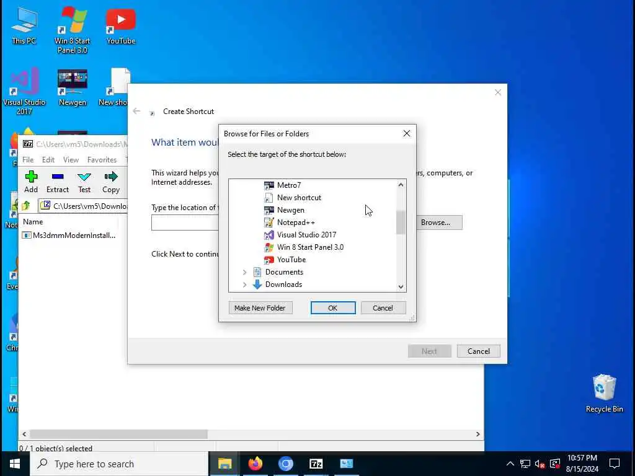Select Visual Studio 2017 desktop icon
The height and width of the screenshot is (476, 635).
pyautogui.click(x=24, y=92)
